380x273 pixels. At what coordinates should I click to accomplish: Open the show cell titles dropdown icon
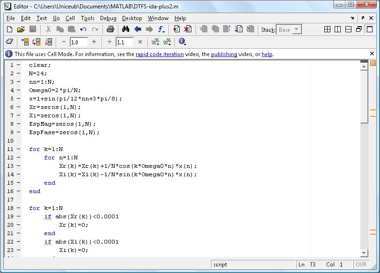pos(167,42)
